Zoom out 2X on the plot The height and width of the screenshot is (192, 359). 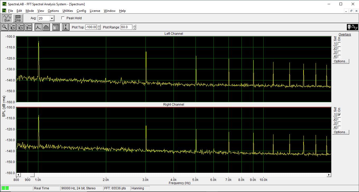(20, 27)
